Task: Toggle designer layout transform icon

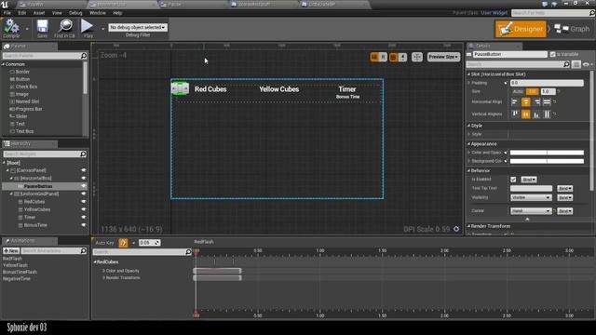Action: (417, 57)
